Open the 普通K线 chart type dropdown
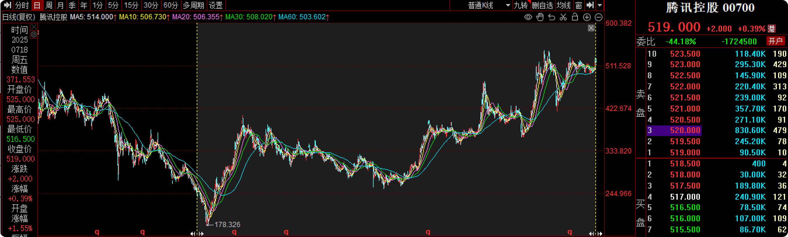Screen dimensions: 788x237 [489, 5]
